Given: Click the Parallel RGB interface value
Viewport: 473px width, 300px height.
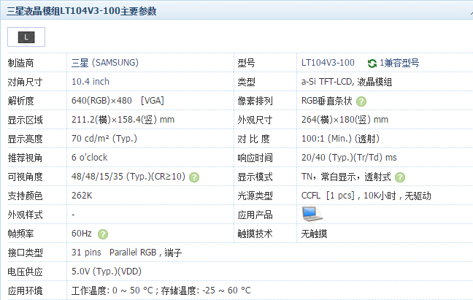Looking at the screenshot, I should click(135, 253).
